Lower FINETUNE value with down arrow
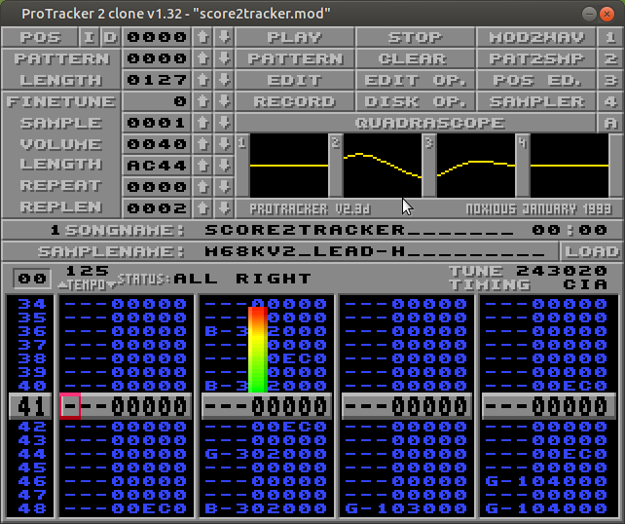 pyautogui.click(x=225, y=101)
